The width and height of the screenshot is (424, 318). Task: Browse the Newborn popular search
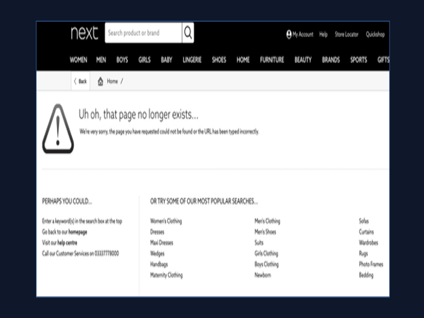(x=263, y=275)
